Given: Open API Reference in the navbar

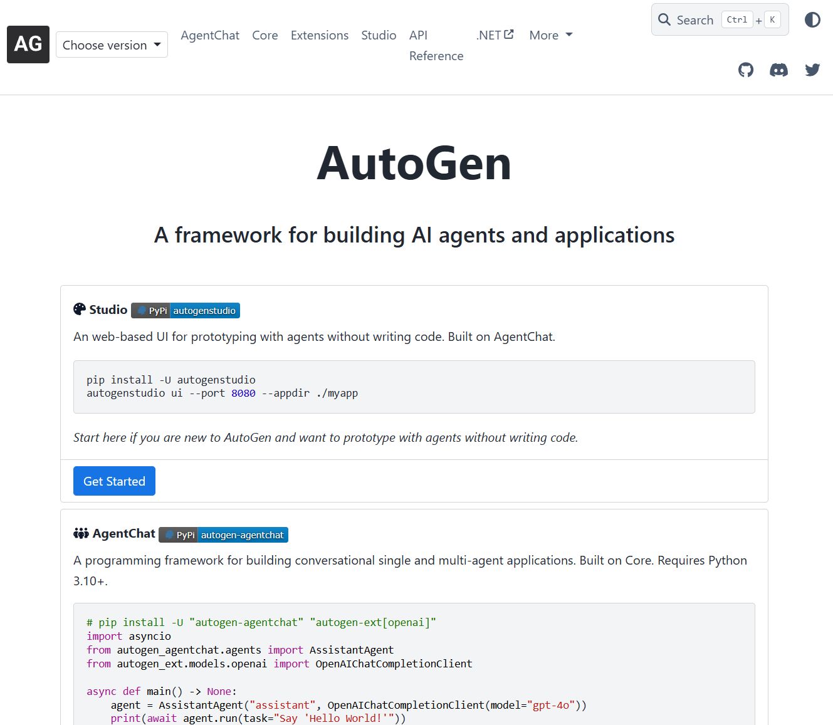Looking at the screenshot, I should coord(436,45).
